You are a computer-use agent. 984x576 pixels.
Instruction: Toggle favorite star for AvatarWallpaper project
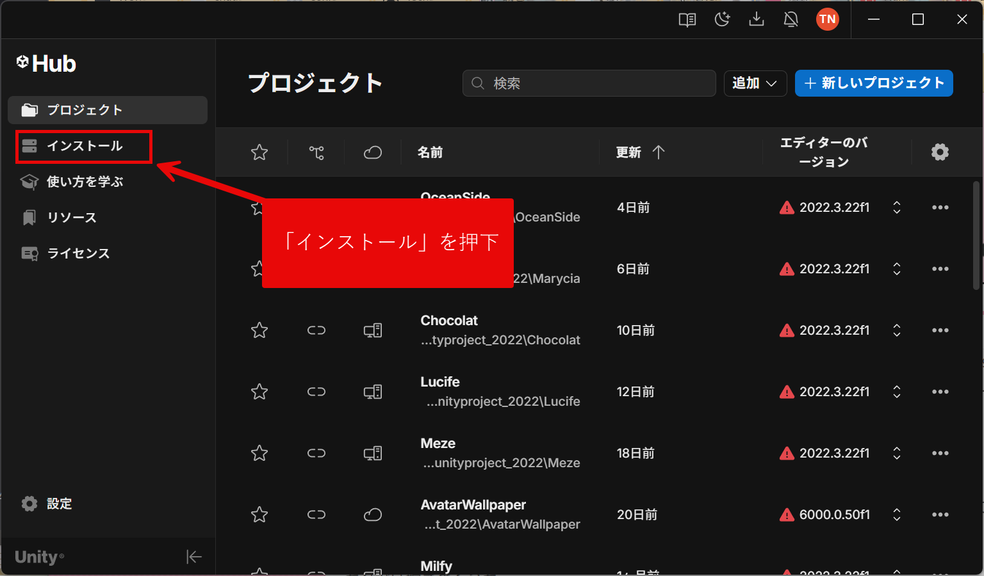click(259, 515)
